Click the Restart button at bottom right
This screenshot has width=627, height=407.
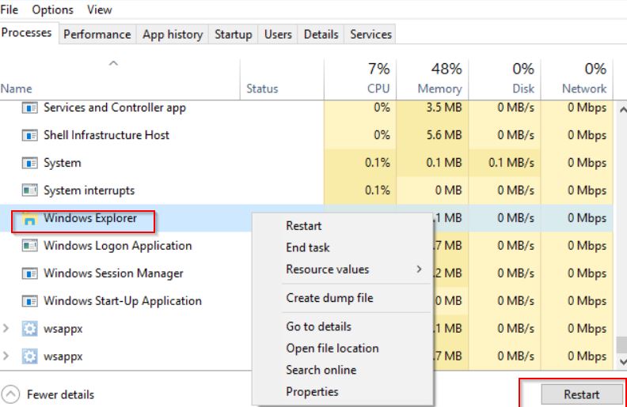pos(581,394)
